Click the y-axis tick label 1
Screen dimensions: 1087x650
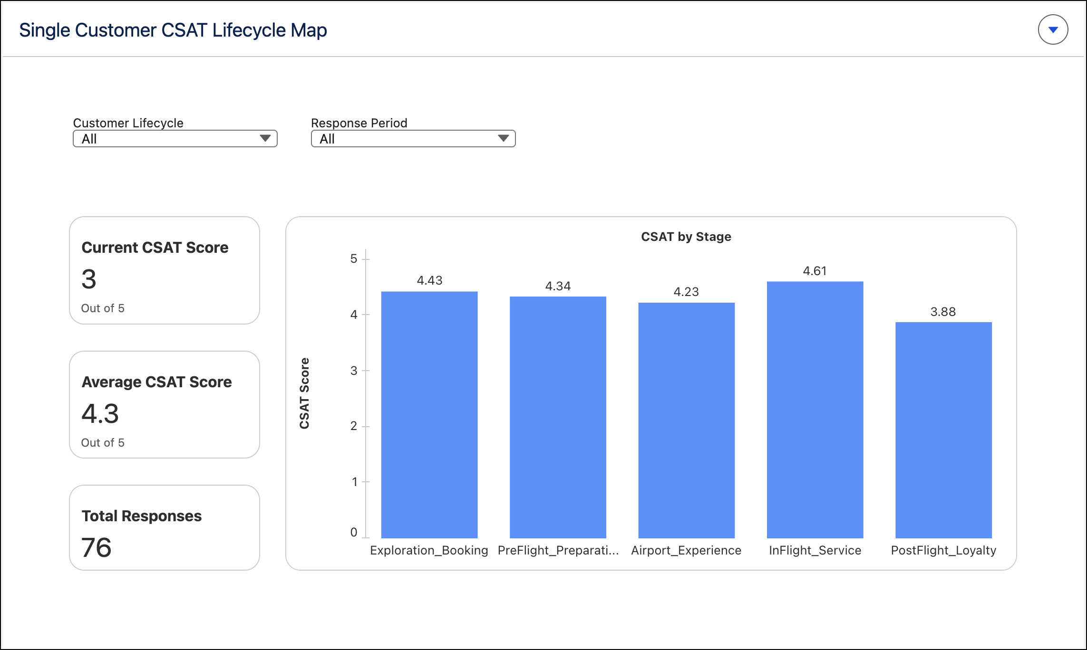355,482
